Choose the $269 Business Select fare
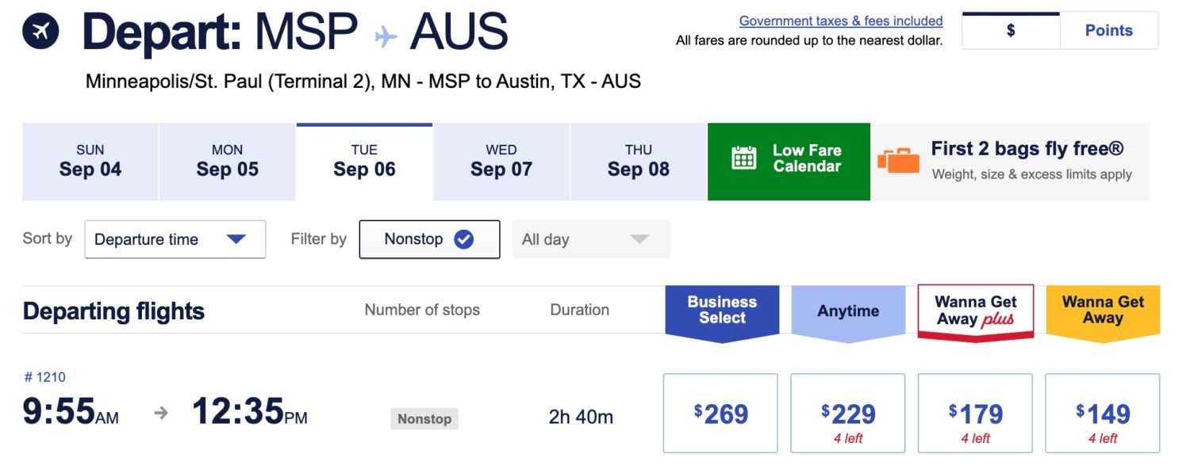This screenshot has width=1190, height=469. (x=720, y=413)
